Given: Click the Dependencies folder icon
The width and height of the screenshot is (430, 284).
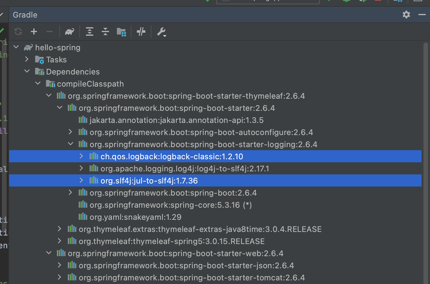Looking at the screenshot, I should pyautogui.click(x=39, y=72).
